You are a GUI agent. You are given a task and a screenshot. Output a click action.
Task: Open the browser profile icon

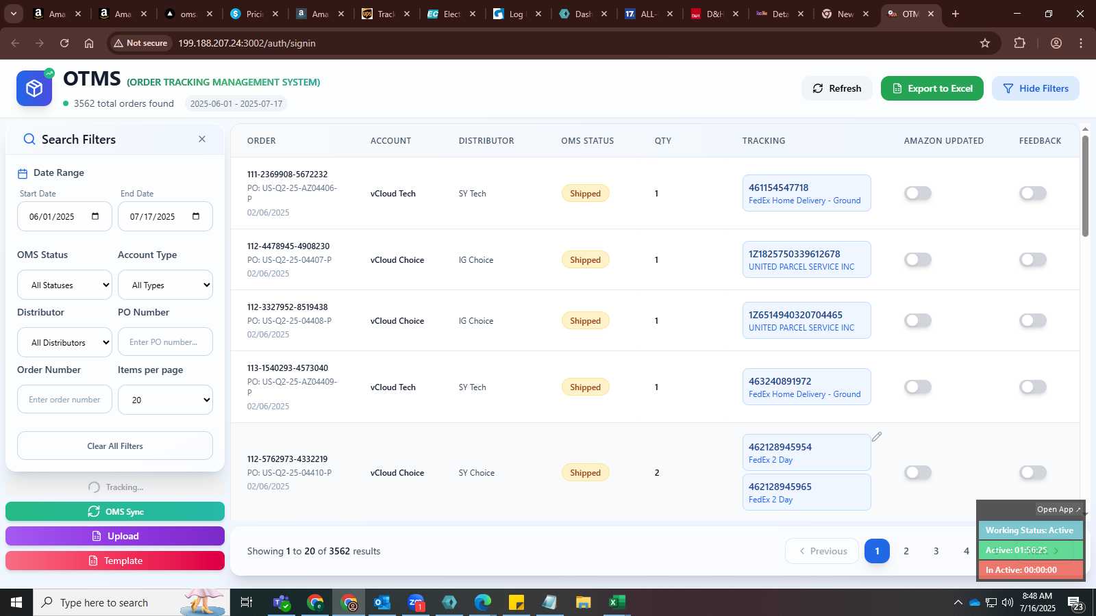pos(1056,43)
